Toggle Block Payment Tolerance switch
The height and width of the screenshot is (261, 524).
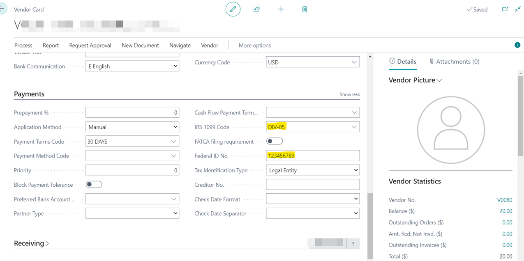[94, 185]
